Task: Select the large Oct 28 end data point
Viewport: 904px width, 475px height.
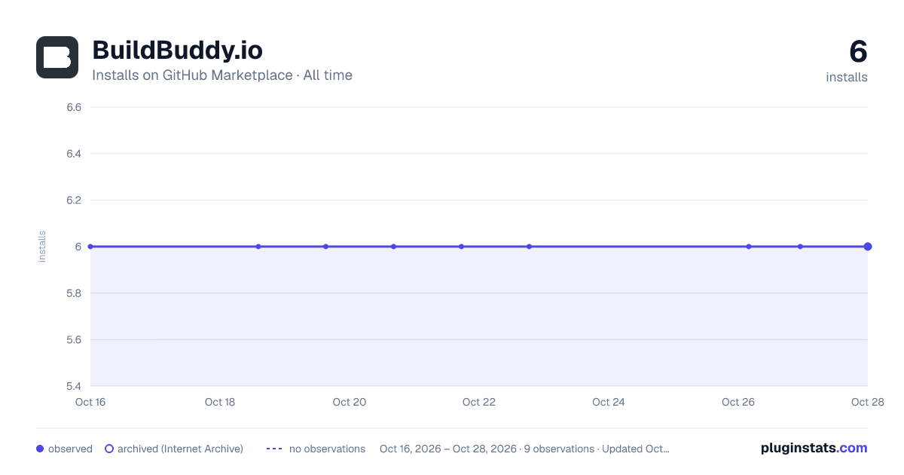Action: 868,247
